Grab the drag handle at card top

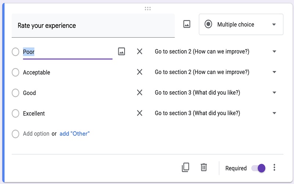[x=148, y=8]
